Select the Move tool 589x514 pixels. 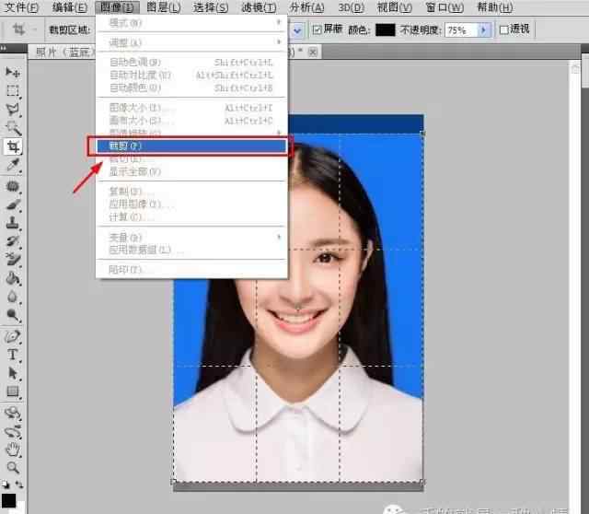(13, 72)
